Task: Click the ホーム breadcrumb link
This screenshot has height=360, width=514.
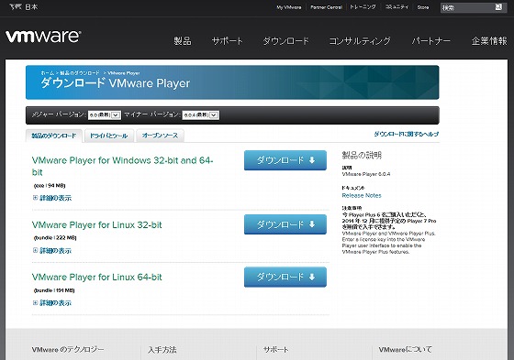Action: click(x=48, y=72)
